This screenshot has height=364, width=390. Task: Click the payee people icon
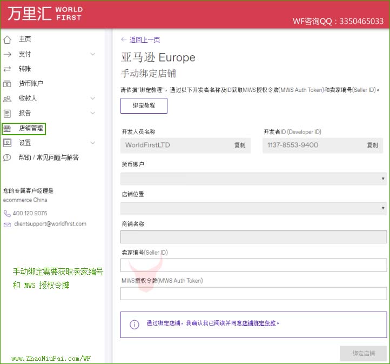[x=7, y=99]
